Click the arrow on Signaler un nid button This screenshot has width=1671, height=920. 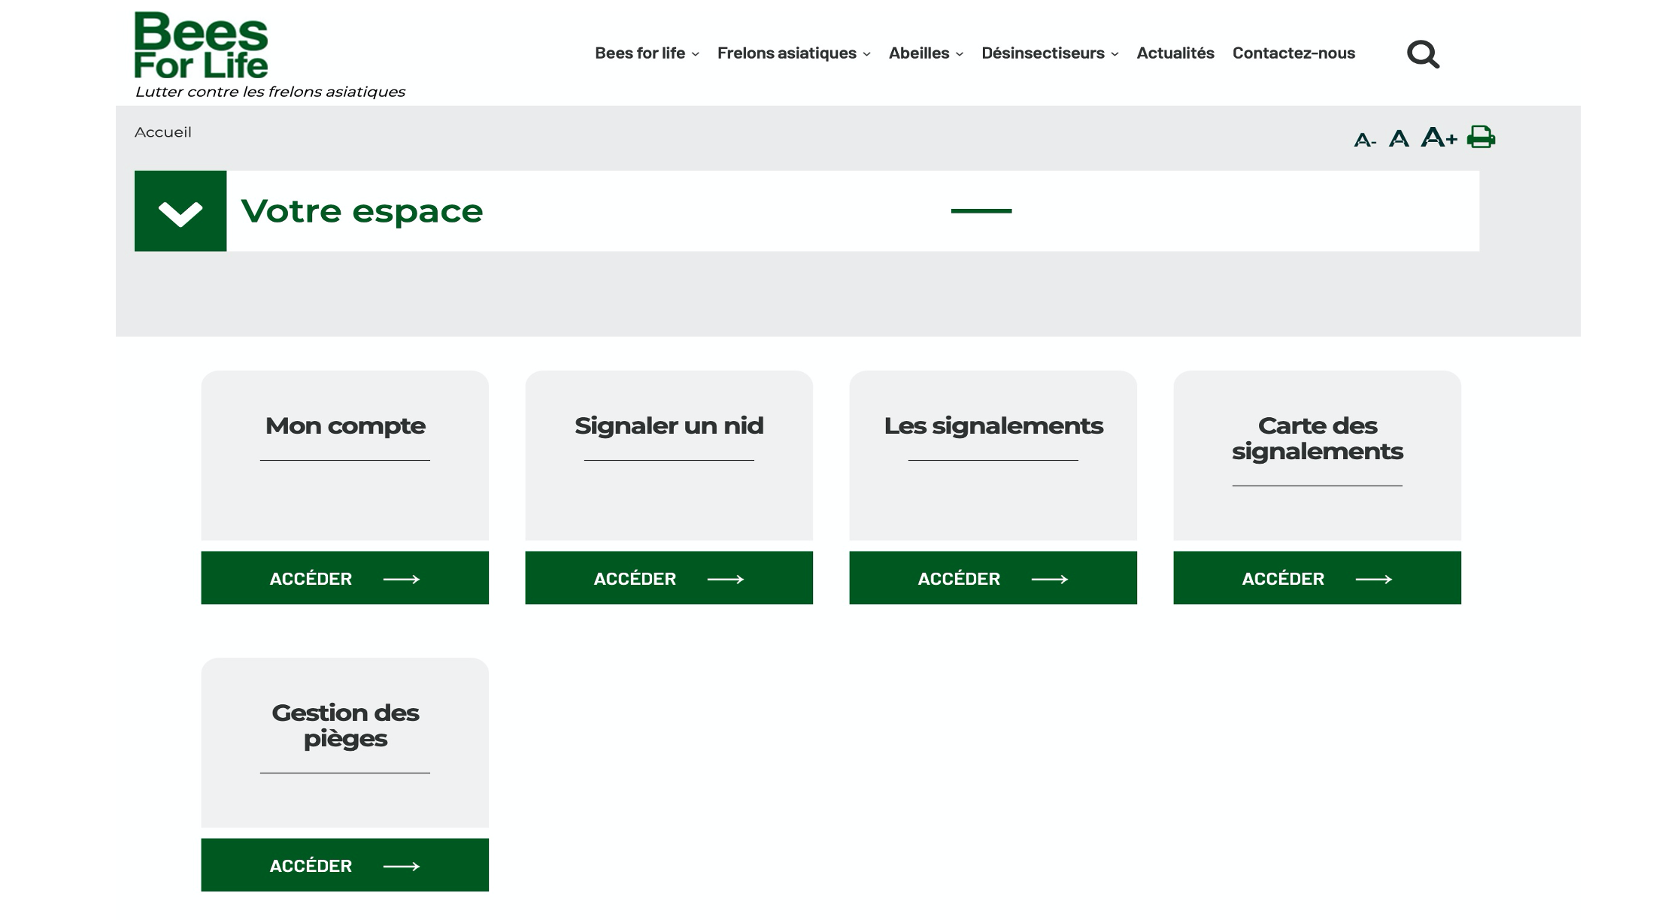[726, 579]
